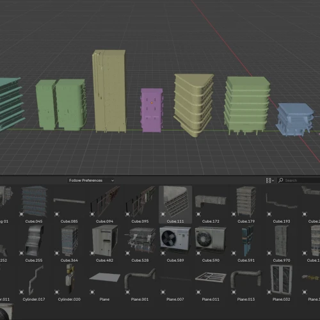Click the search magnifier icon
This screenshot has height=320, width=320.
pos(281,180)
